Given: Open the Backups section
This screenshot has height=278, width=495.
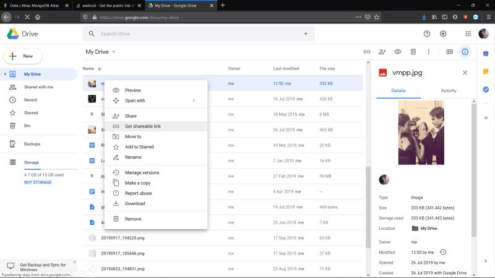Looking at the screenshot, I should point(38,144).
